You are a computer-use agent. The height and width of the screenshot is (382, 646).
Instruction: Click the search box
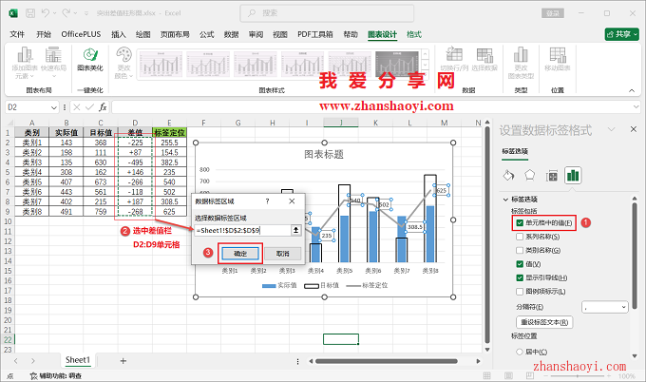(327, 13)
